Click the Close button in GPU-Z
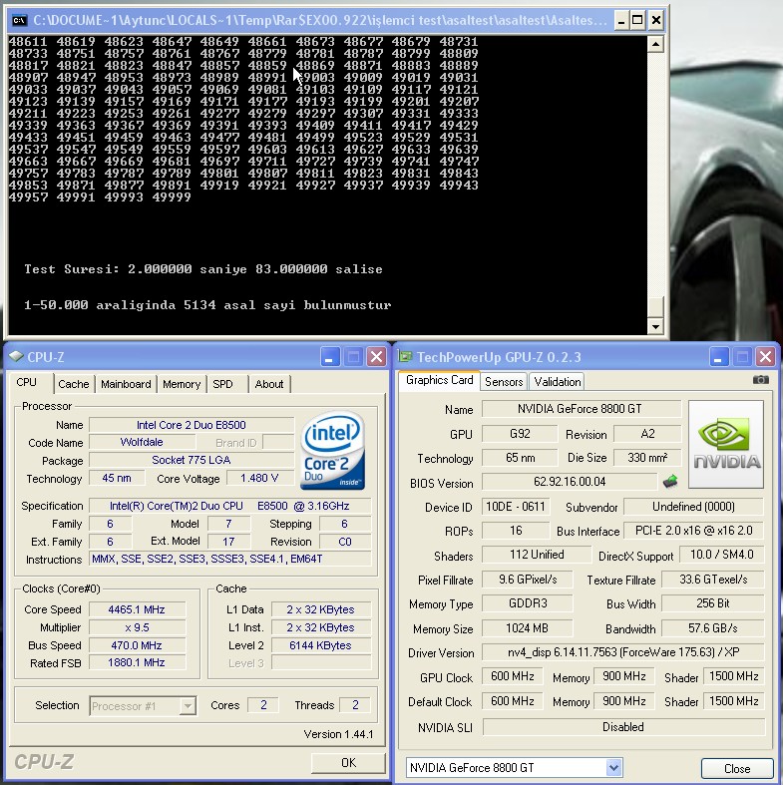Image resolution: width=783 pixels, height=785 pixels. pos(737,768)
